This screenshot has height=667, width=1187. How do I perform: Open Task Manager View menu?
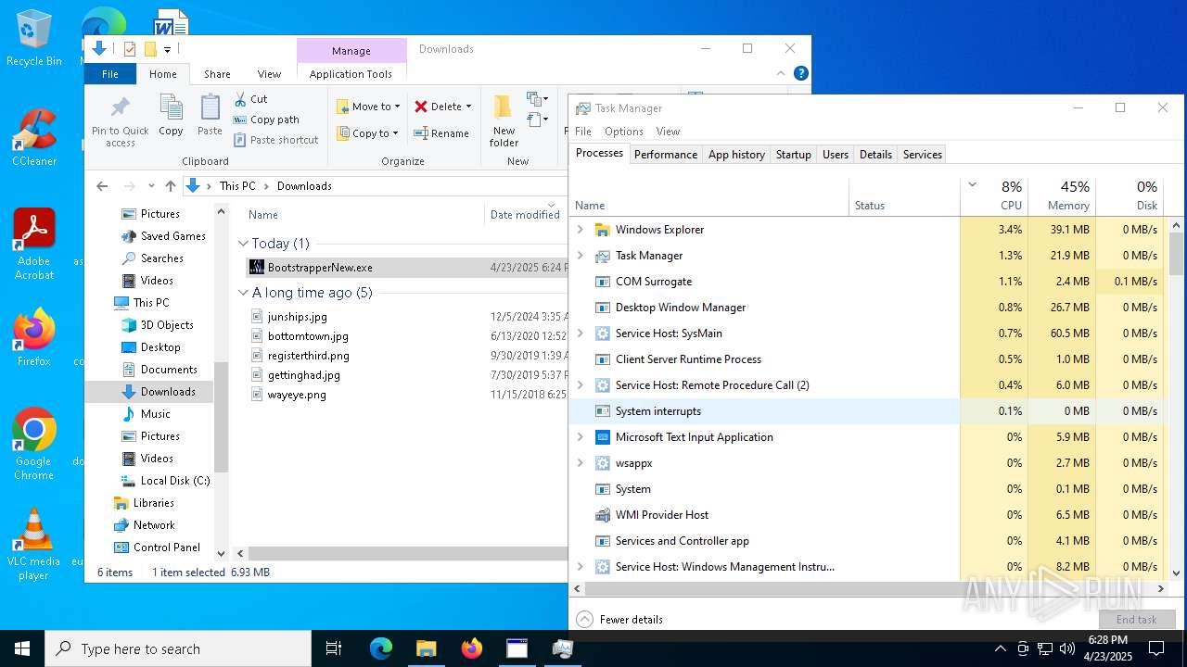coord(668,132)
